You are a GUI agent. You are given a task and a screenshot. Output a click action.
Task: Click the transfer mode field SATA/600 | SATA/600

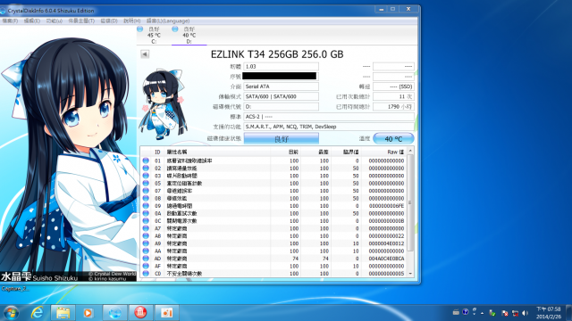click(281, 97)
